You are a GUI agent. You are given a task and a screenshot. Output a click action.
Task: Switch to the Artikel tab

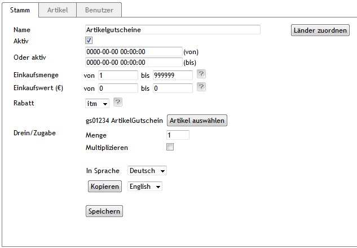57,10
